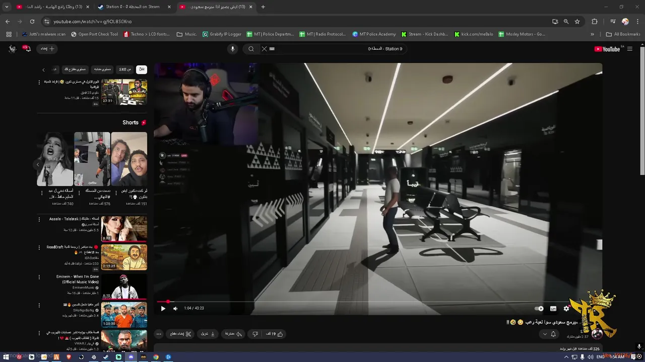This screenshot has width=645, height=362.
Task: Open Chrome apps grid in bookmarks bar
Action: coord(9,34)
